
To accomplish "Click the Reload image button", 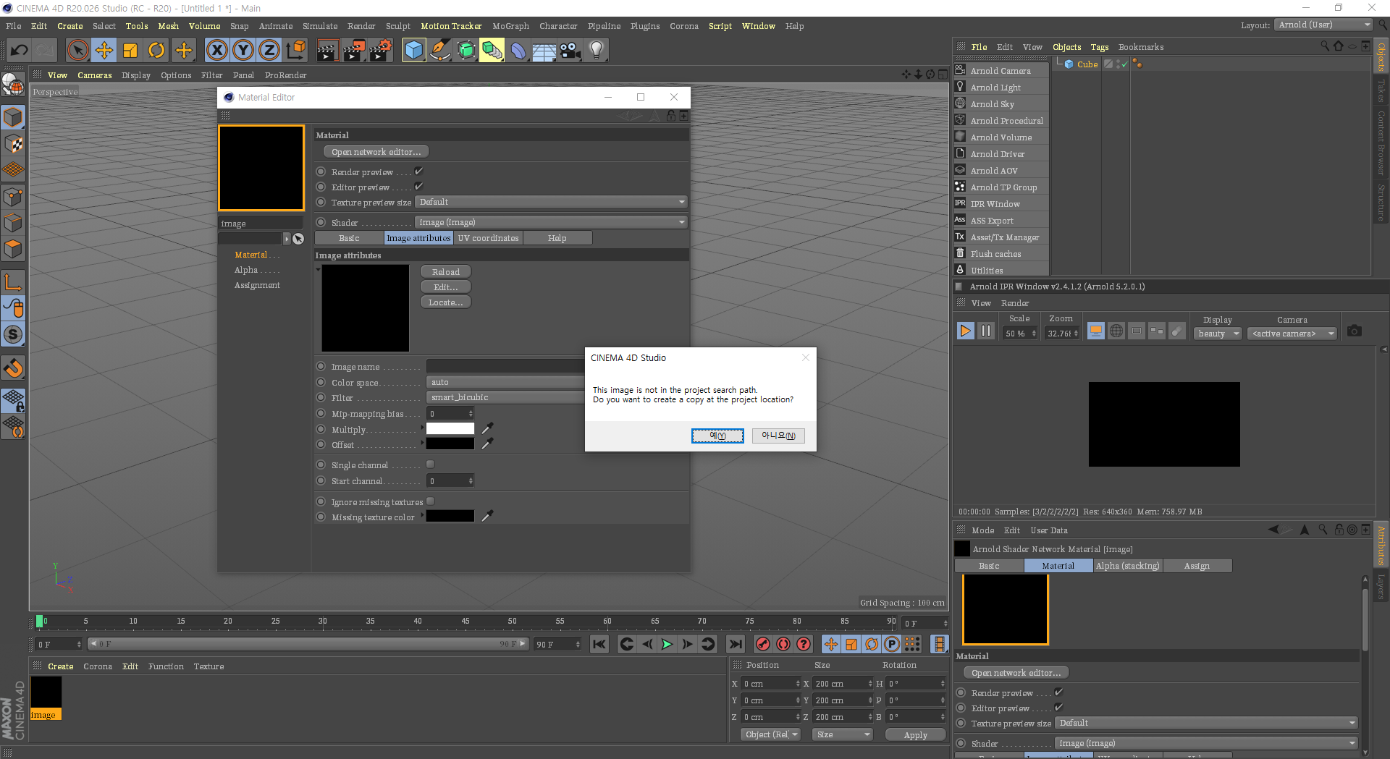I will (446, 272).
